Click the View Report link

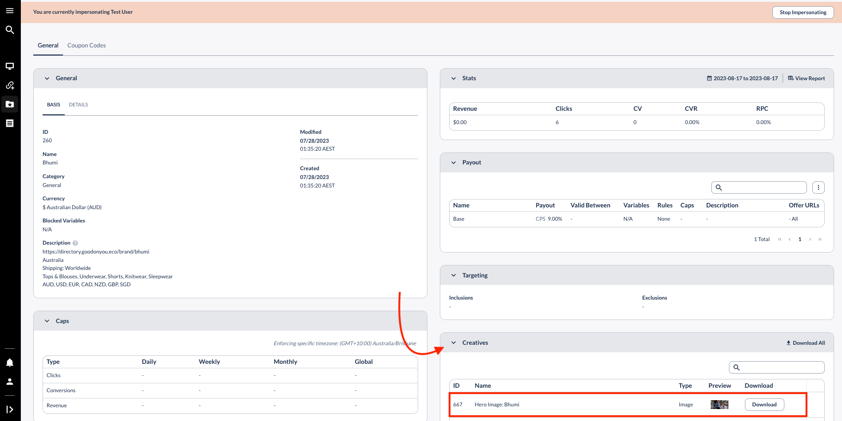(807, 78)
